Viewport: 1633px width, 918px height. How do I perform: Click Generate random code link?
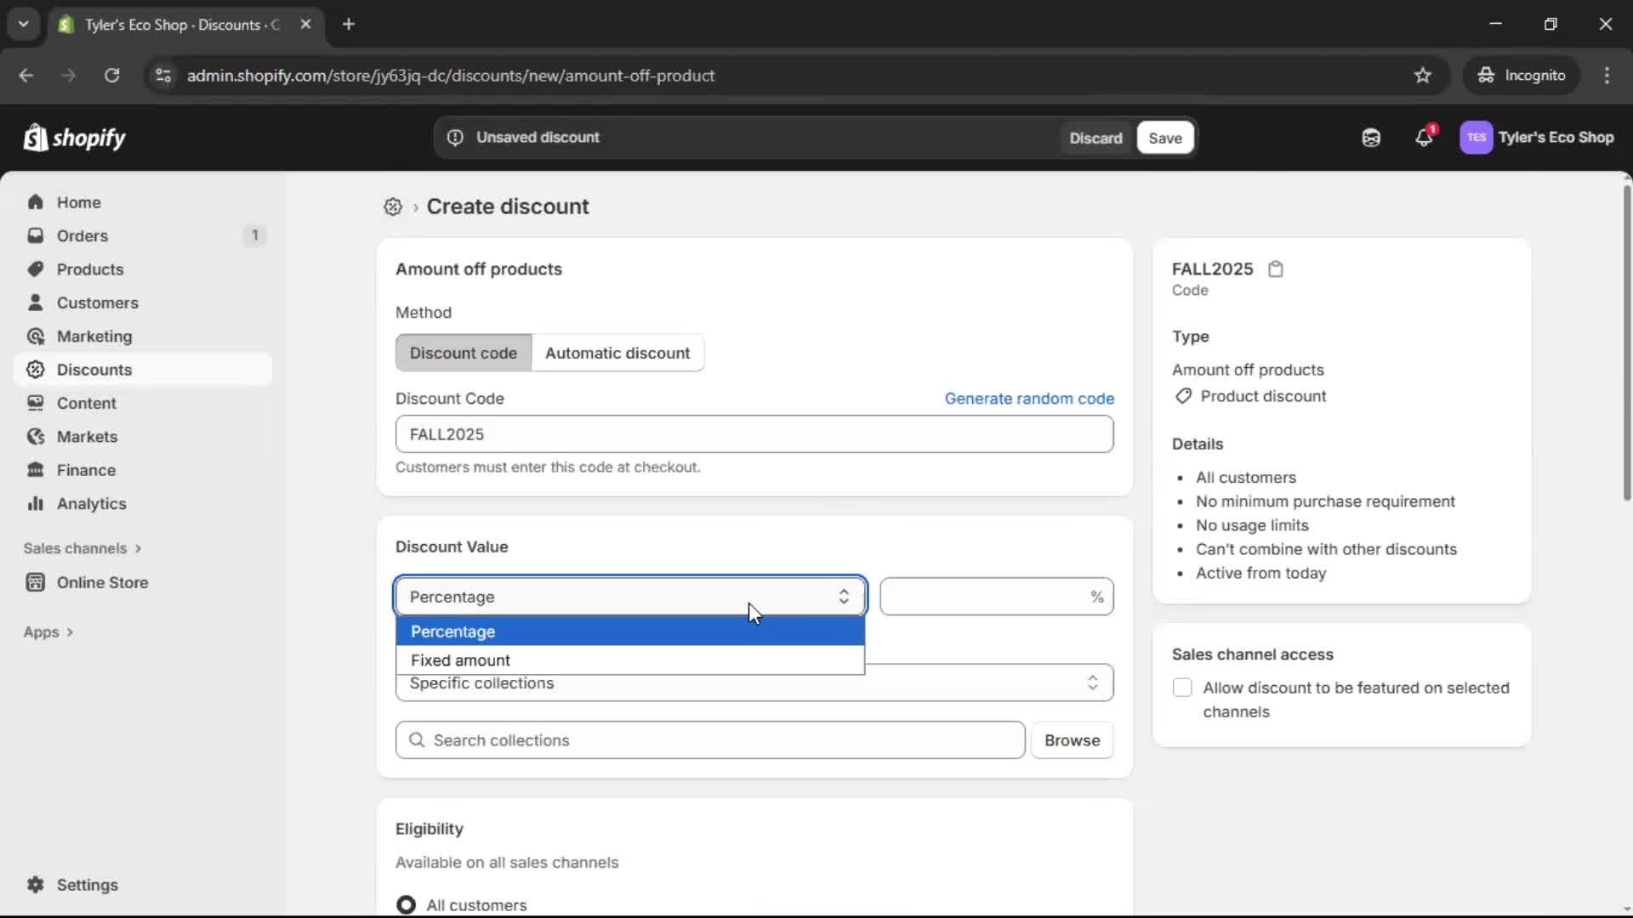(1029, 398)
